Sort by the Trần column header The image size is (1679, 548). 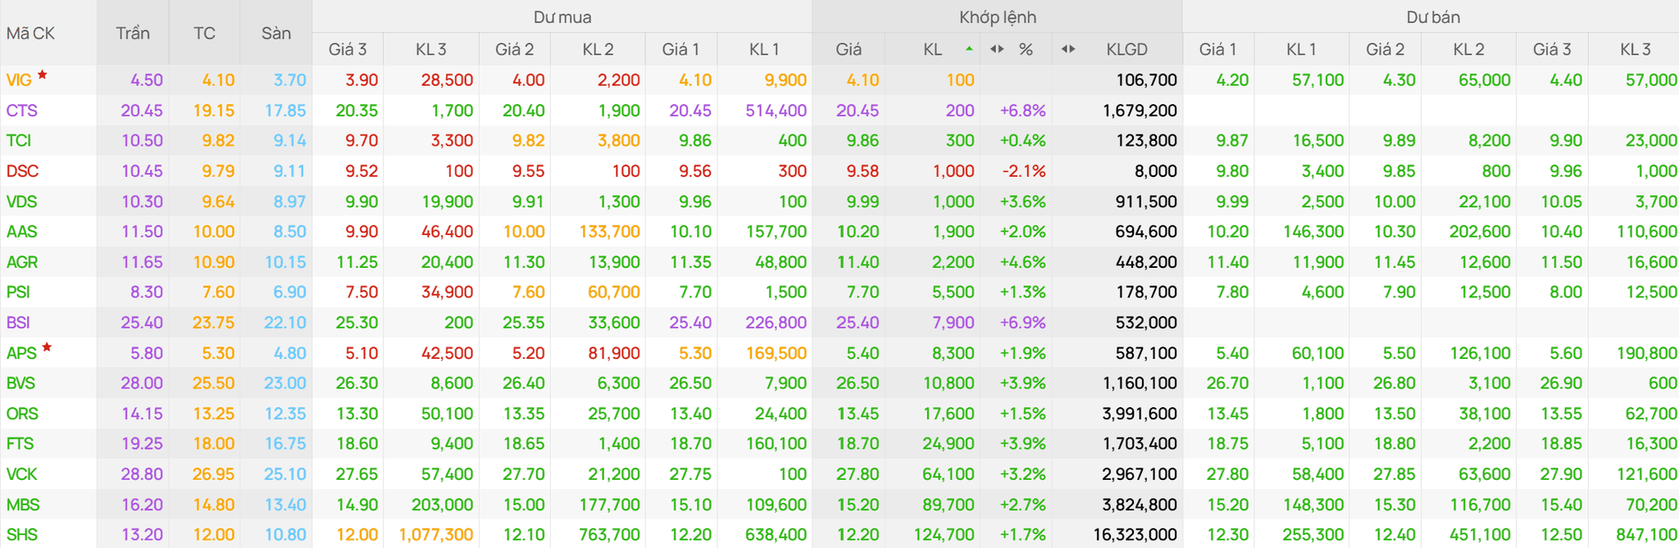[133, 34]
